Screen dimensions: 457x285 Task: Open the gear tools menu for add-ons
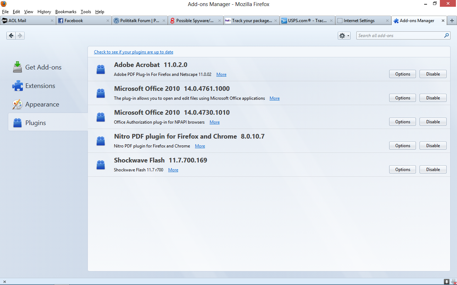[x=344, y=36]
